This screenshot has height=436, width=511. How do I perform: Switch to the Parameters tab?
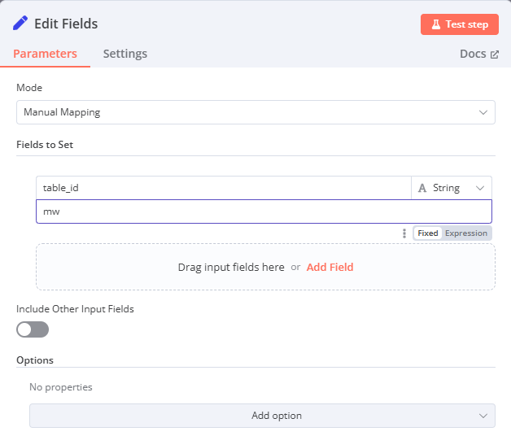click(45, 54)
